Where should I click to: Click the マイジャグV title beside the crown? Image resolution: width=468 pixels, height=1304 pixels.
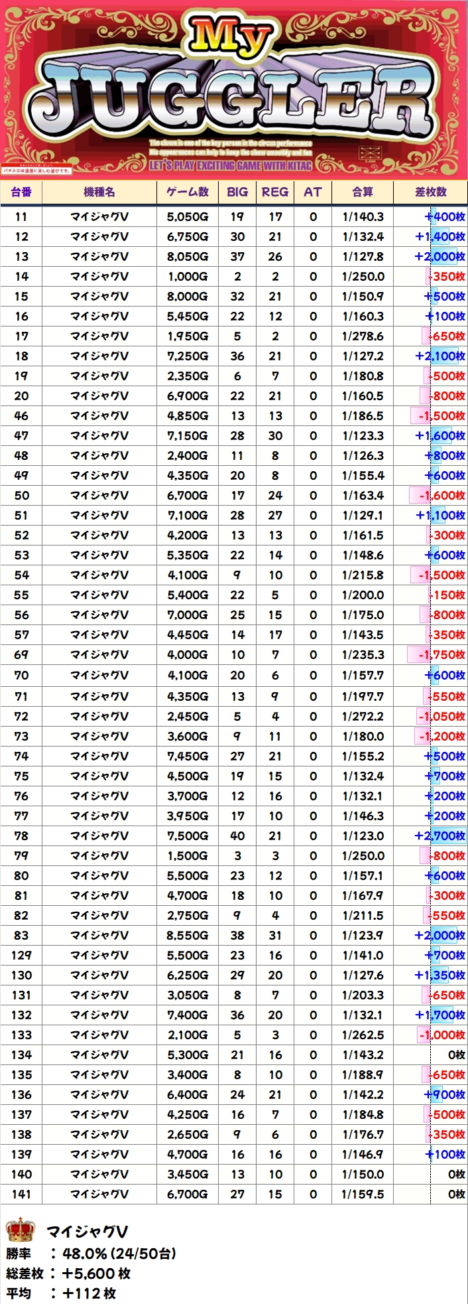[87, 1232]
